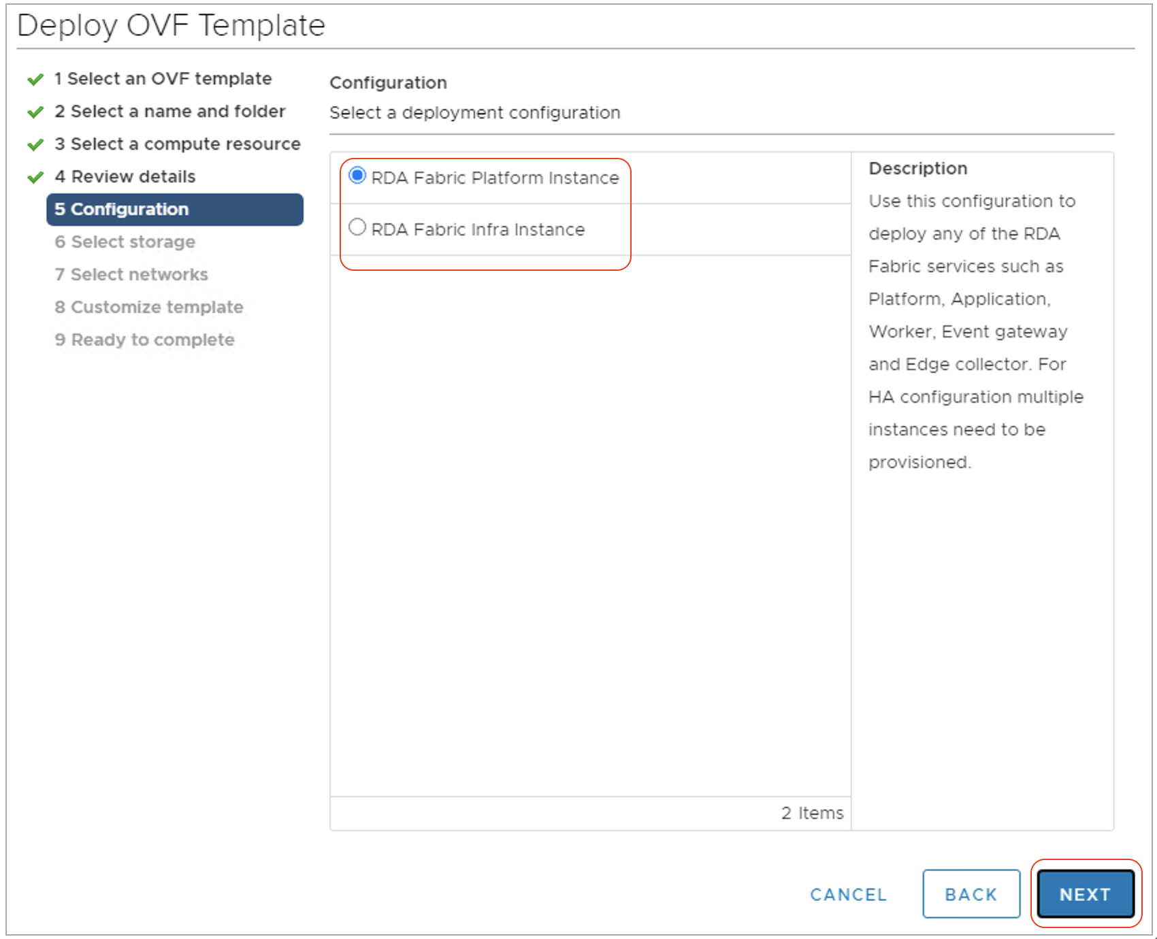
Task: Open step 6 Select storage
Action: click(x=125, y=242)
